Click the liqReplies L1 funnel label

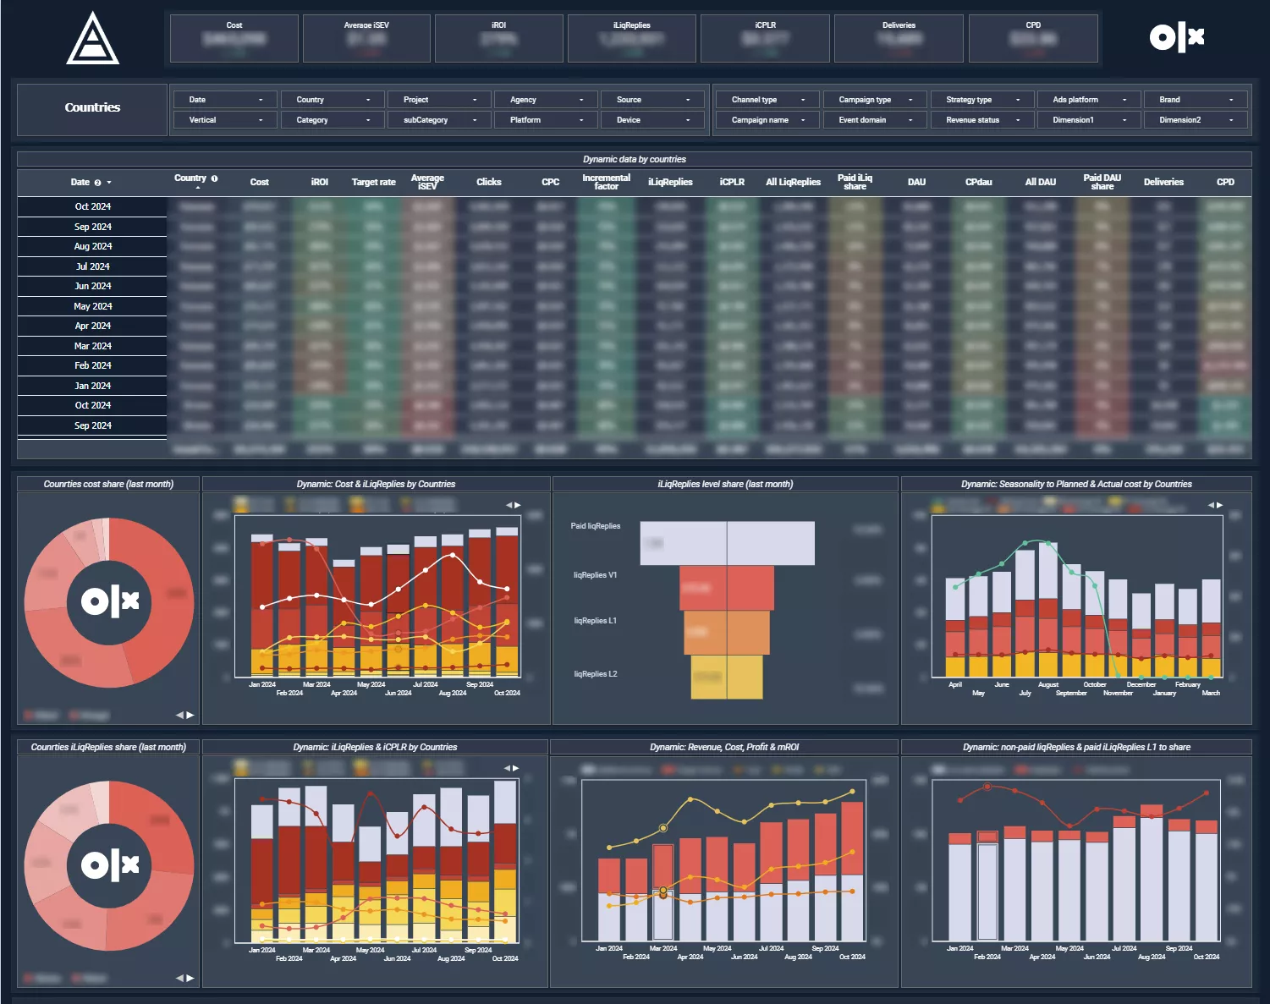[x=595, y=621]
